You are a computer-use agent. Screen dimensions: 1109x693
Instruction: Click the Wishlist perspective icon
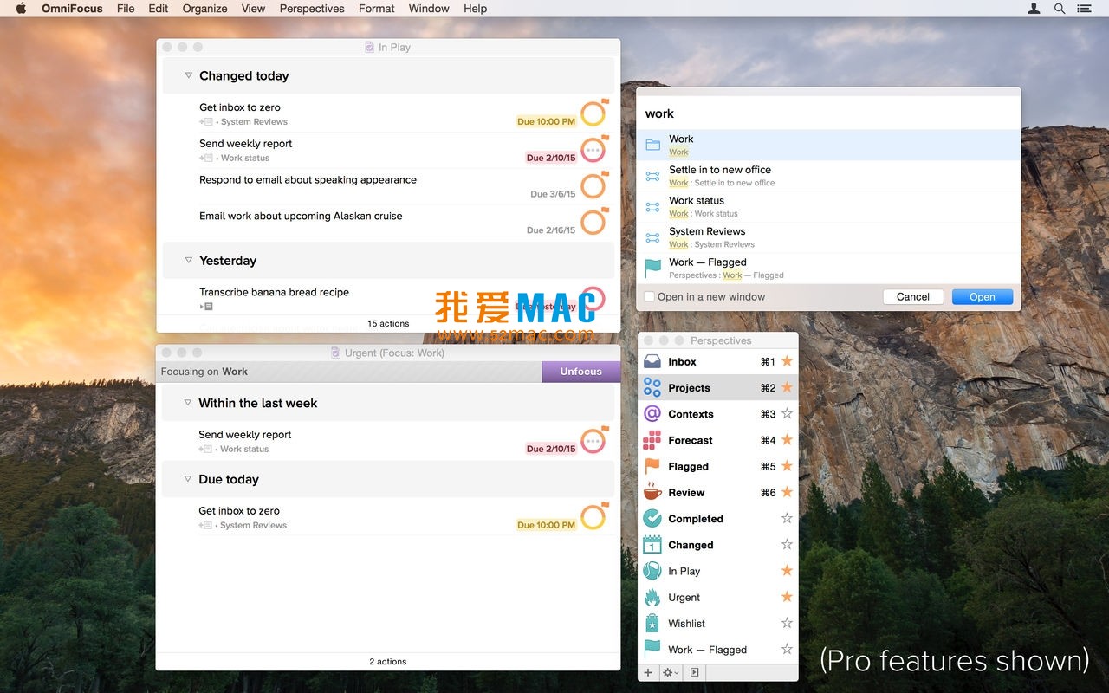click(652, 624)
